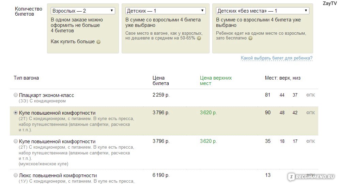Open the "Взрослых — 2" dropdown
The width and height of the screenshot is (338, 184).
(83, 11)
